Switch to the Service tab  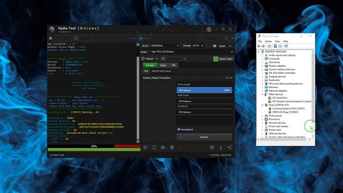click(150, 65)
